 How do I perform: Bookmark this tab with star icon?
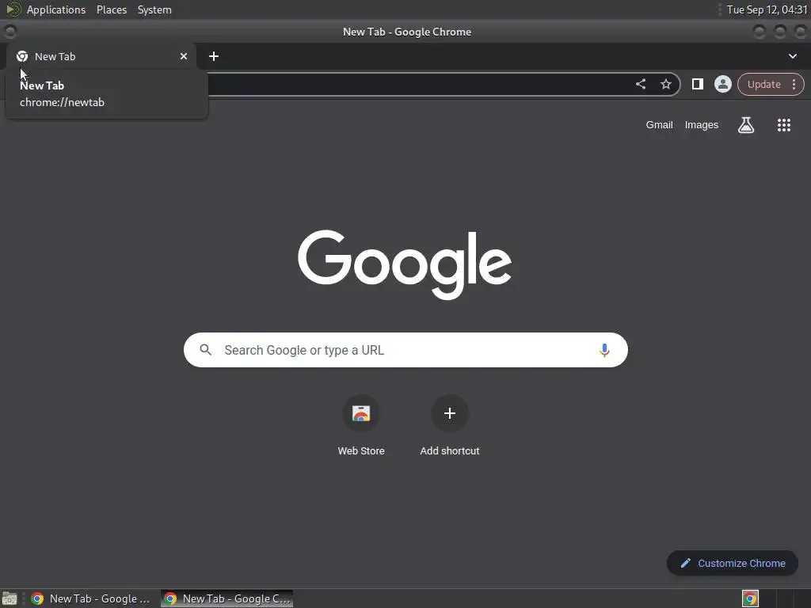pos(665,84)
